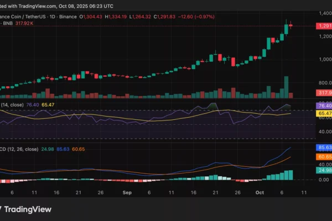
Task: Click the red current price tag 1,291
Action: click(323, 26)
